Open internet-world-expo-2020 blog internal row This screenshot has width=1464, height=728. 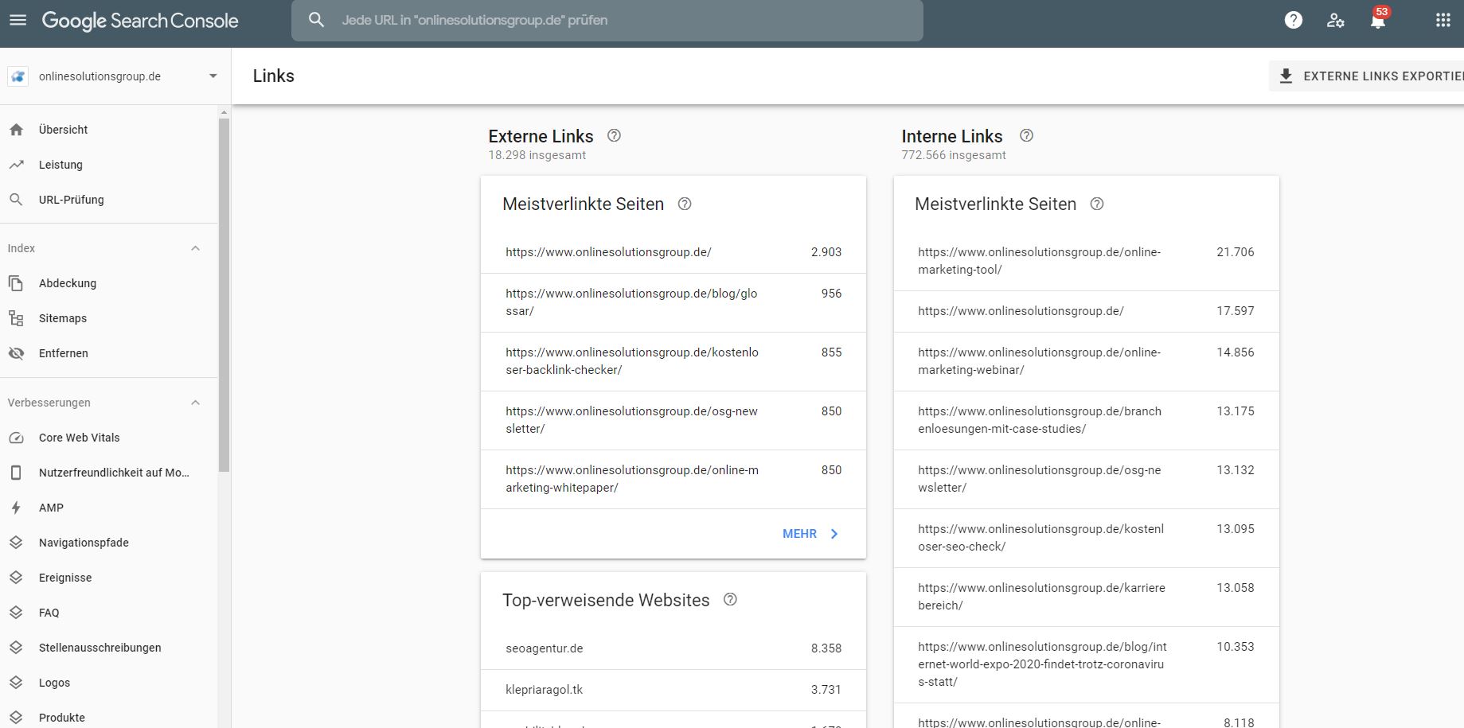pyautogui.click(x=1087, y=664)
